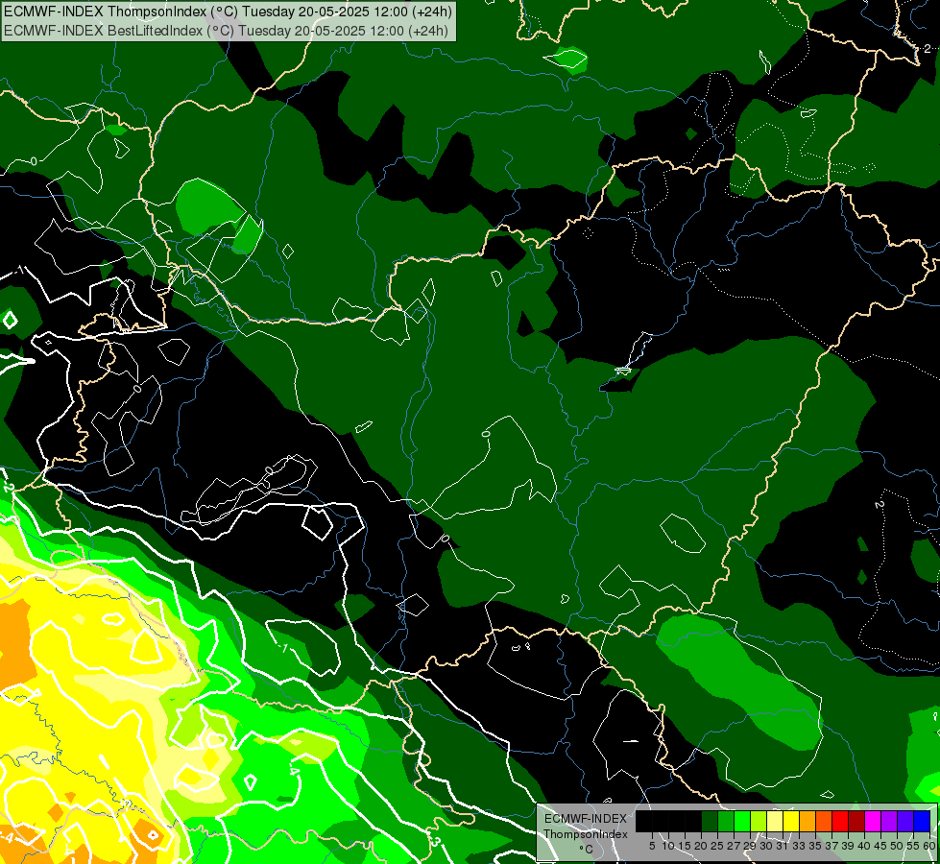Click the dark red 39-40 legend swatch
The height and width of the screenshot is (864, 940).
(856, 821)
